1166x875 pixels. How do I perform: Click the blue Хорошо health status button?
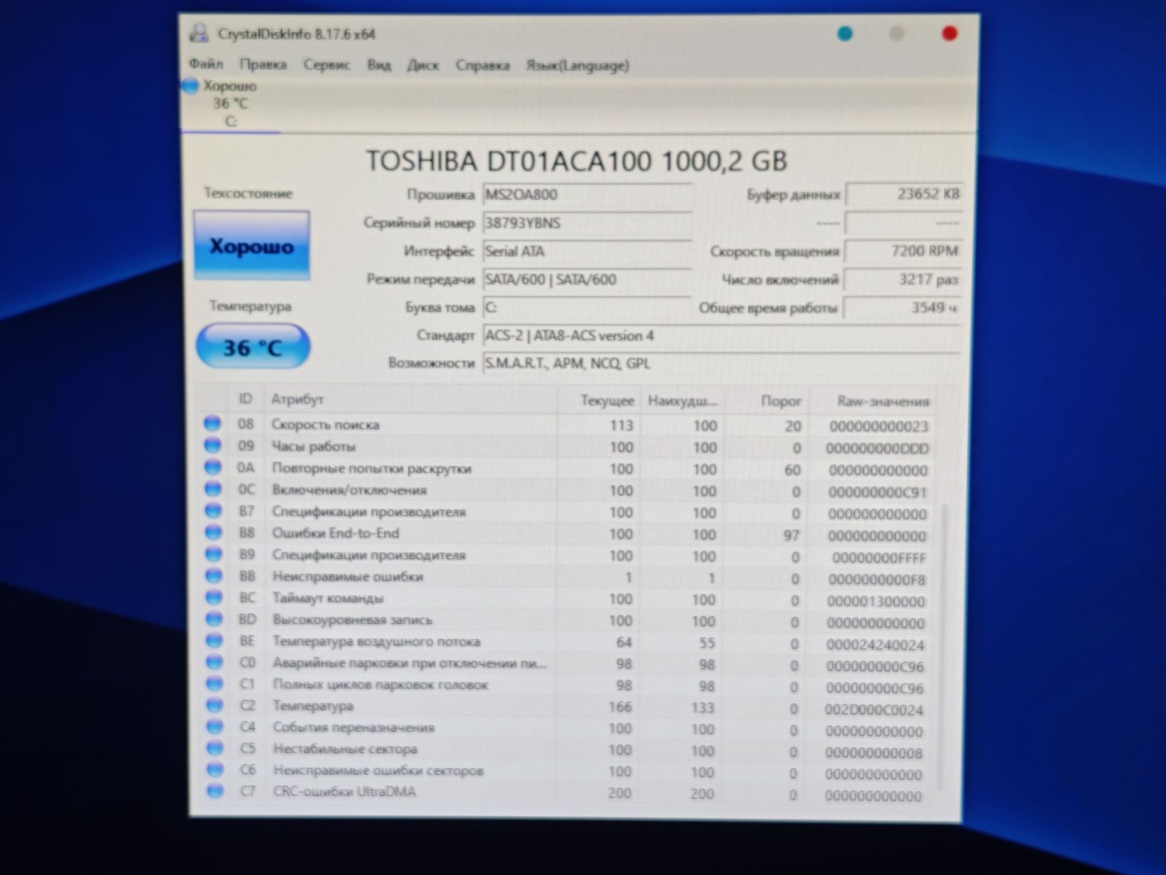[251, 246]
